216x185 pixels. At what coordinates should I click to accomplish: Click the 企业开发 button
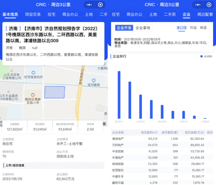pos(124,28)
